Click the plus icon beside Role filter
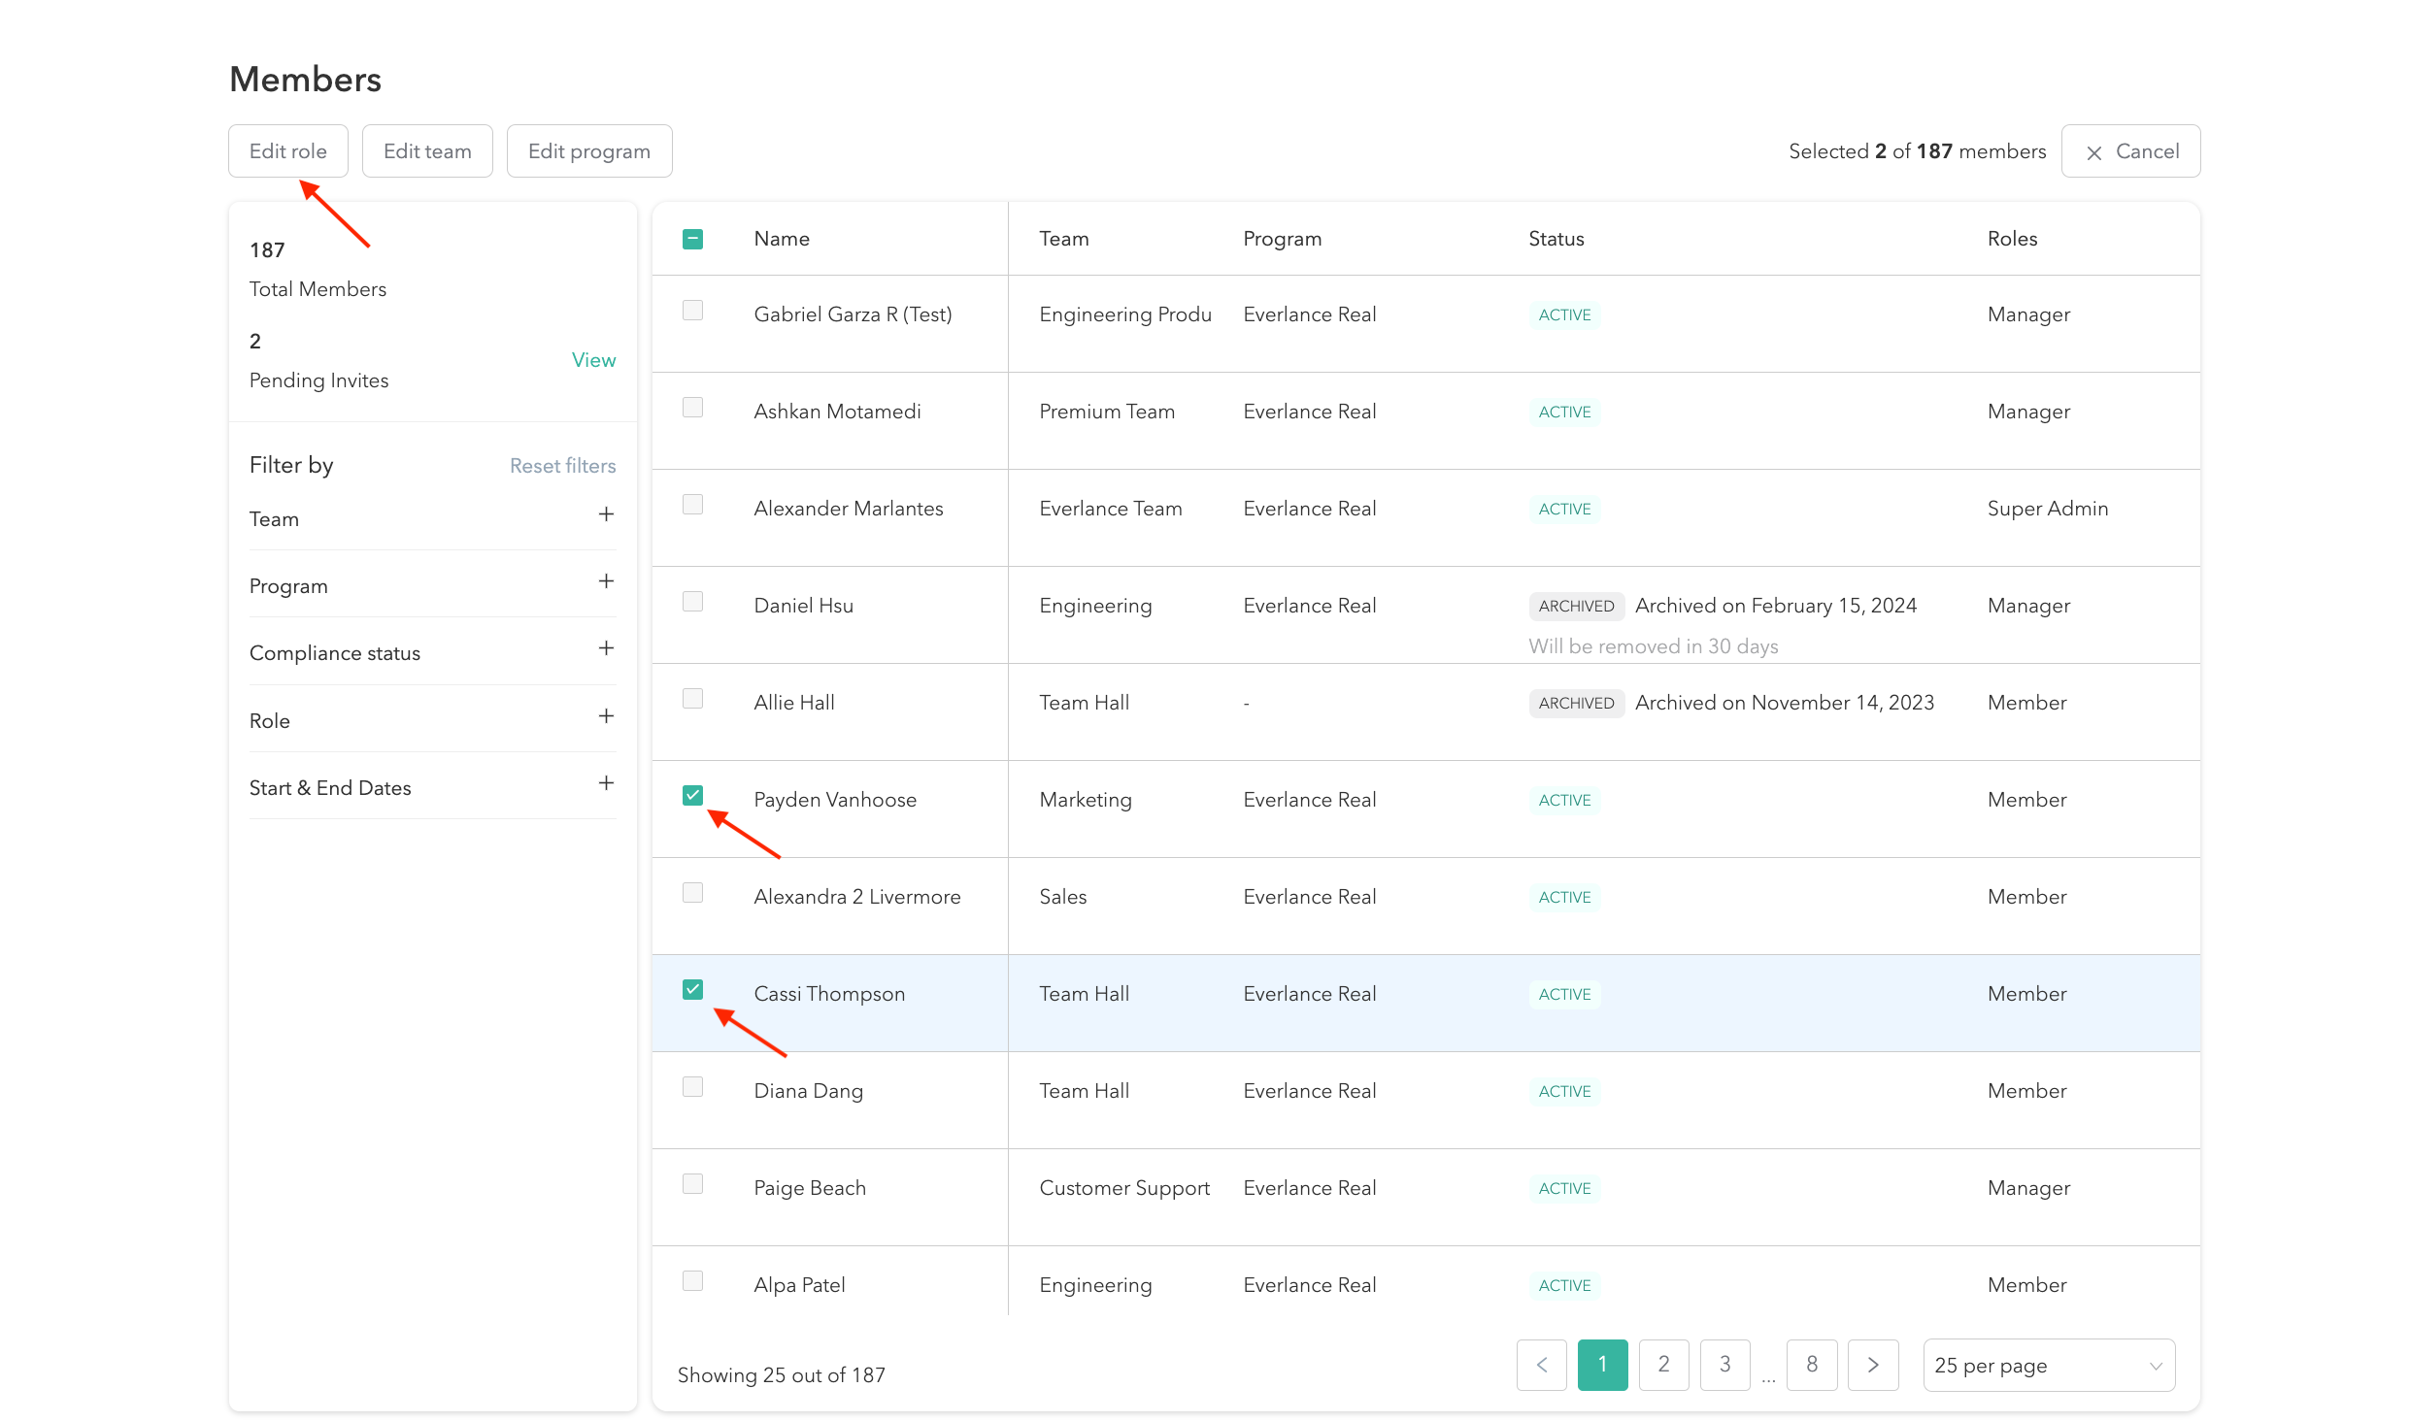Image resolution: width=2410 pixels, height=1421 pixels. tap(606, 716)
